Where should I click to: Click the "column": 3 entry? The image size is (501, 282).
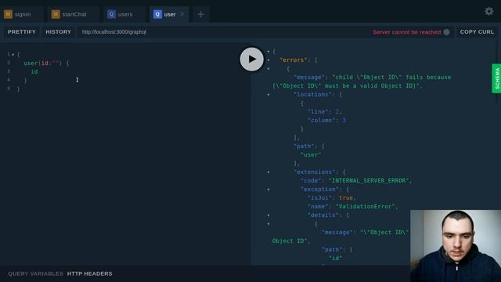click(326, 120)
